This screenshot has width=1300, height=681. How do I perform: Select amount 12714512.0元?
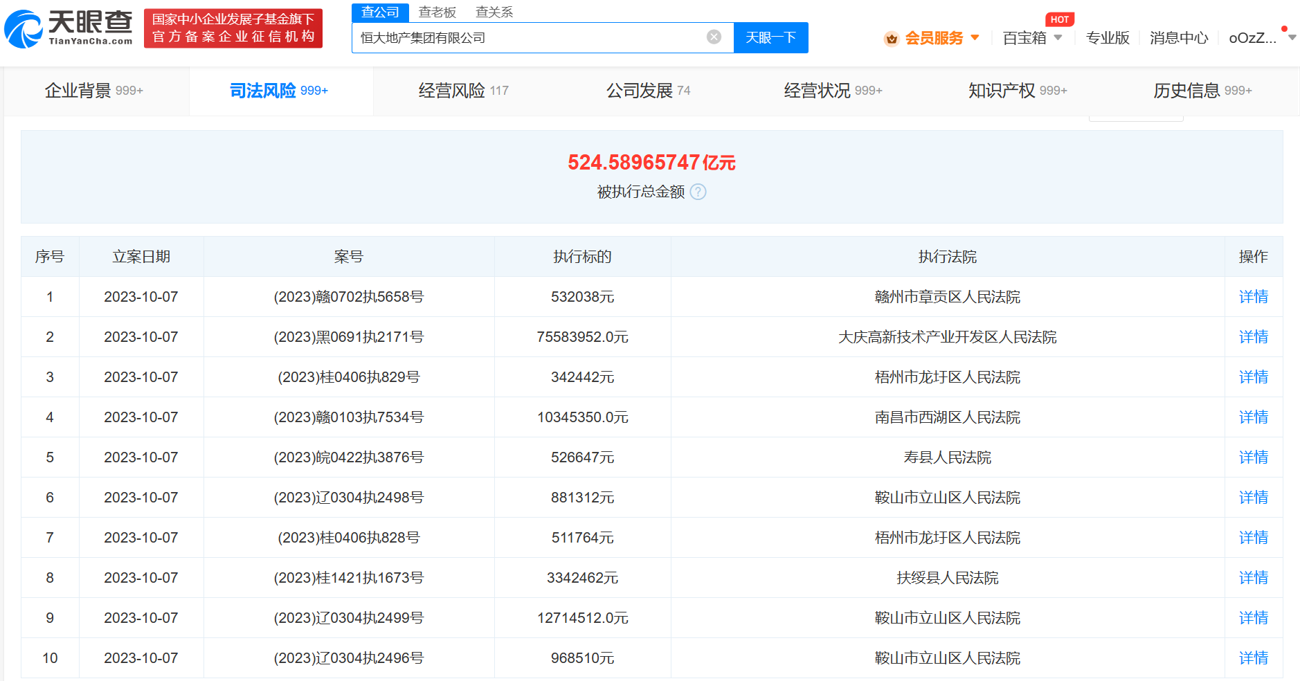click(583, 618)
